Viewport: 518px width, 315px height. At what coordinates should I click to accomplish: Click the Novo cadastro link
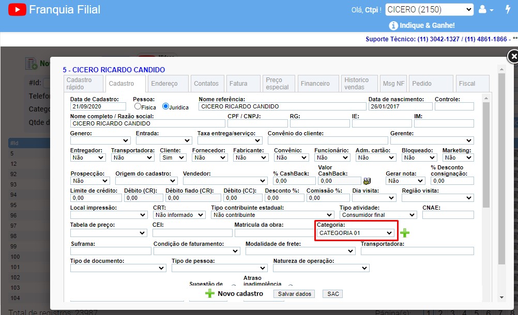click(x=240, y=293)
